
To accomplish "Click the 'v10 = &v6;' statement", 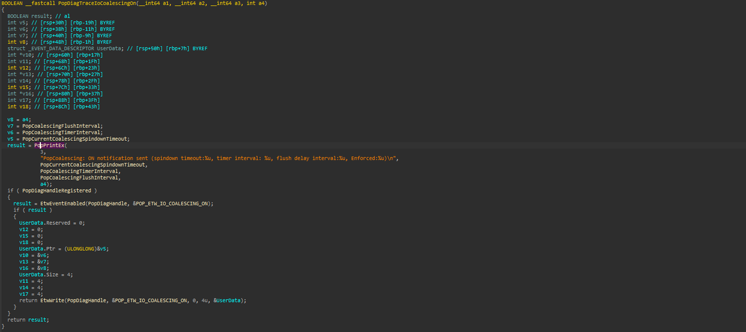I will [35, 254].
